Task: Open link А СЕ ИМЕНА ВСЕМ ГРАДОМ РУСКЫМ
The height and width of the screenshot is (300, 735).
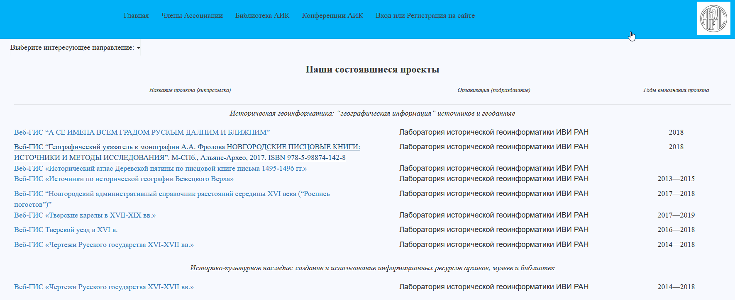Action: [142, 132]
